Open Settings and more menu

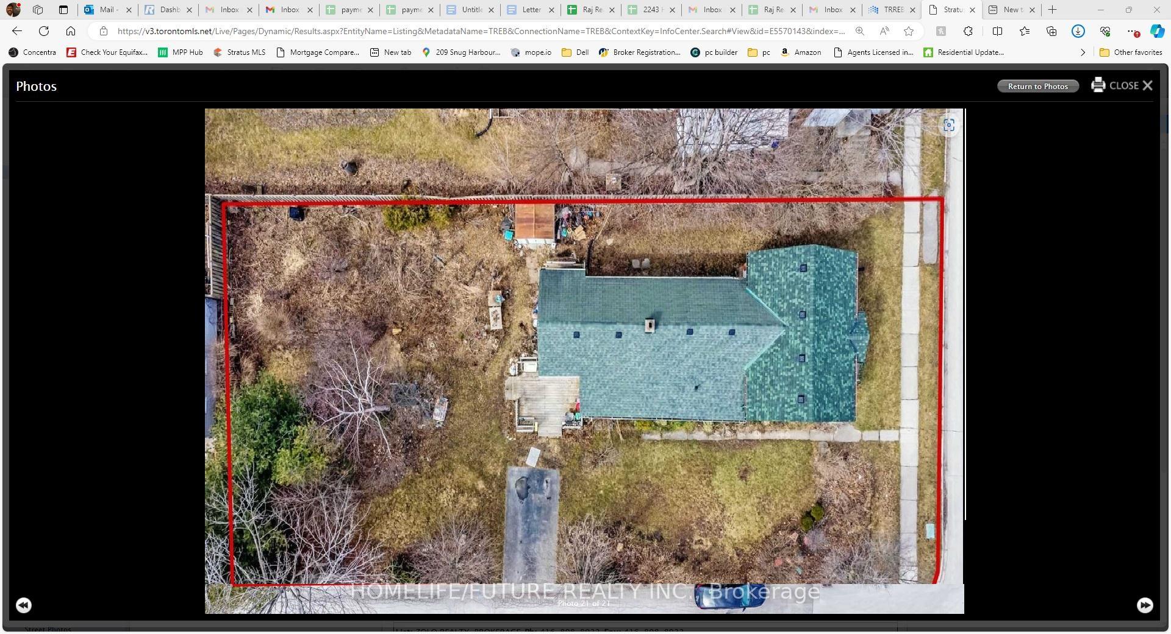[1132, 31]
